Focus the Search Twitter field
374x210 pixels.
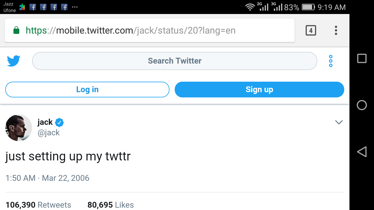point(174,61)
